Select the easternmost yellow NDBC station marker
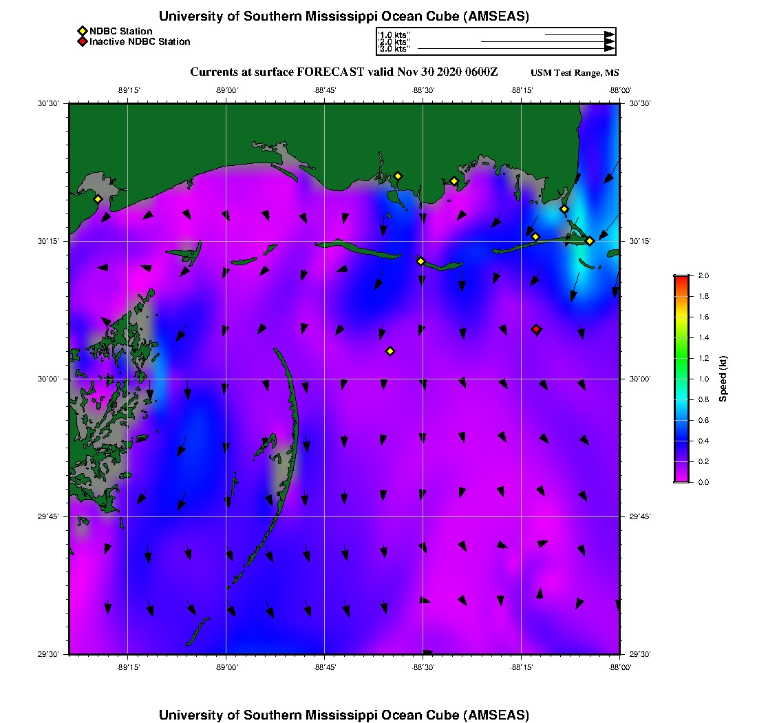757x723 pixels. point(590,241)
